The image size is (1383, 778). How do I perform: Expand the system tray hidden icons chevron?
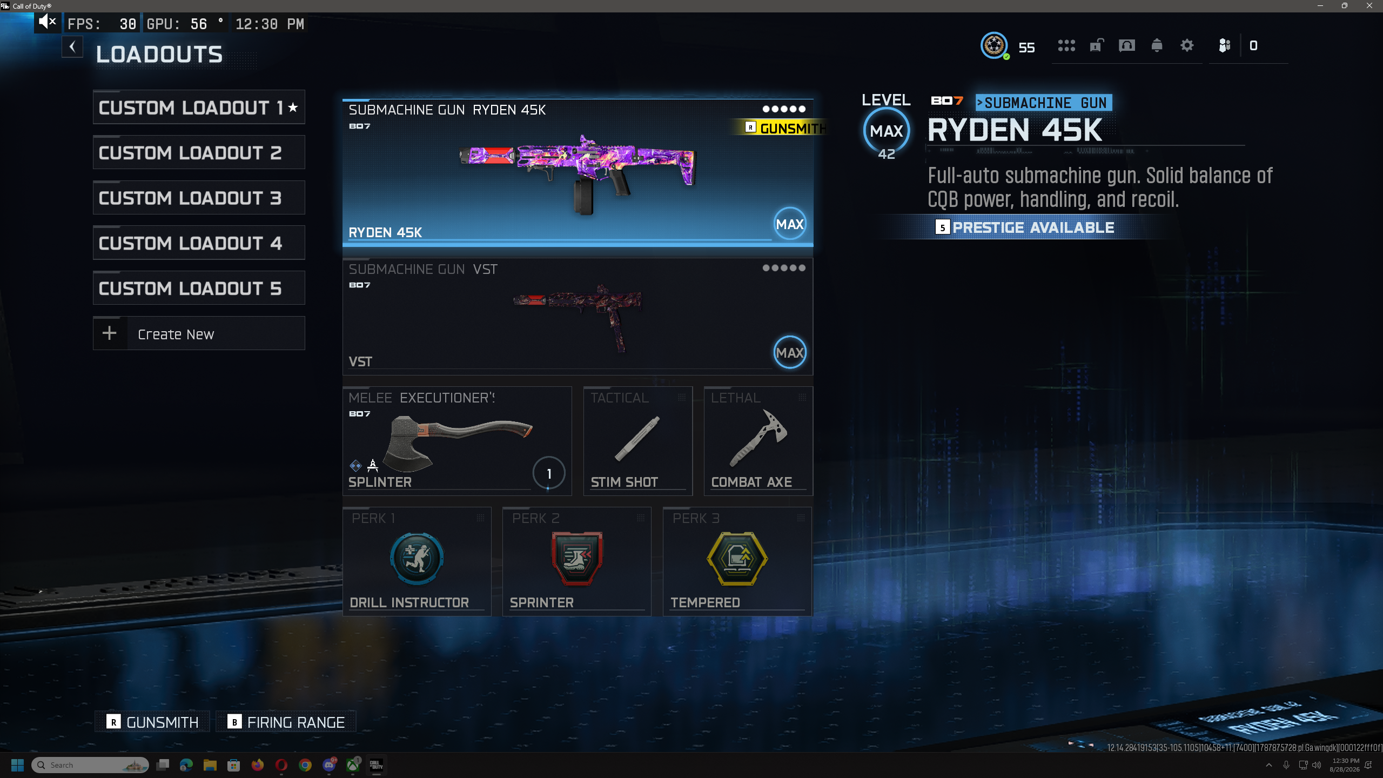point(1269,765)
